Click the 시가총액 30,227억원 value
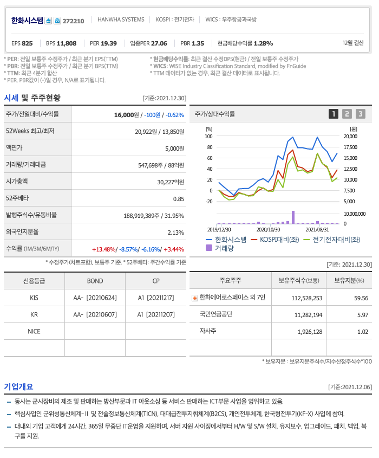The image size is (379, 458). [171, 182]
